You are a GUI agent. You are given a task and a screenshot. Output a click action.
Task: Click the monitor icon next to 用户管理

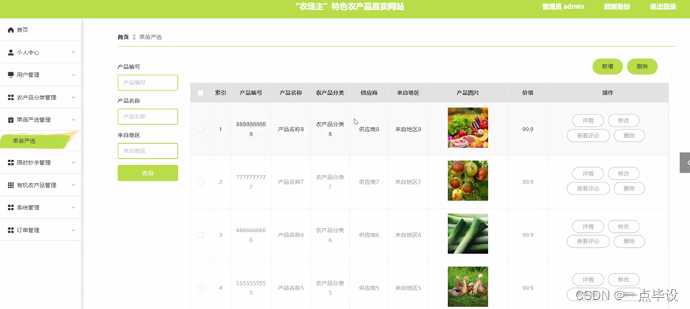coord(11,75)
